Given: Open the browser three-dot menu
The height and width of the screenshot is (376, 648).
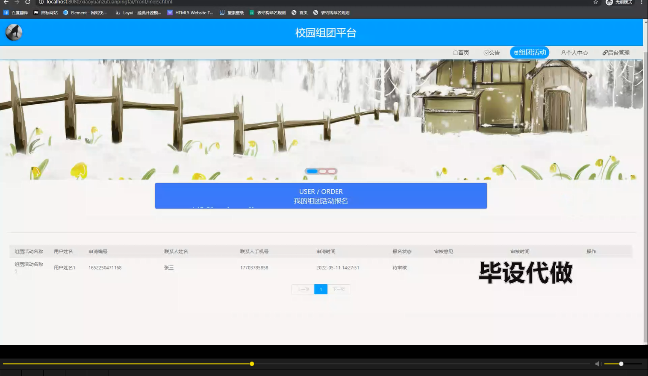Looking at the screenshot, I should click(641, 2).
